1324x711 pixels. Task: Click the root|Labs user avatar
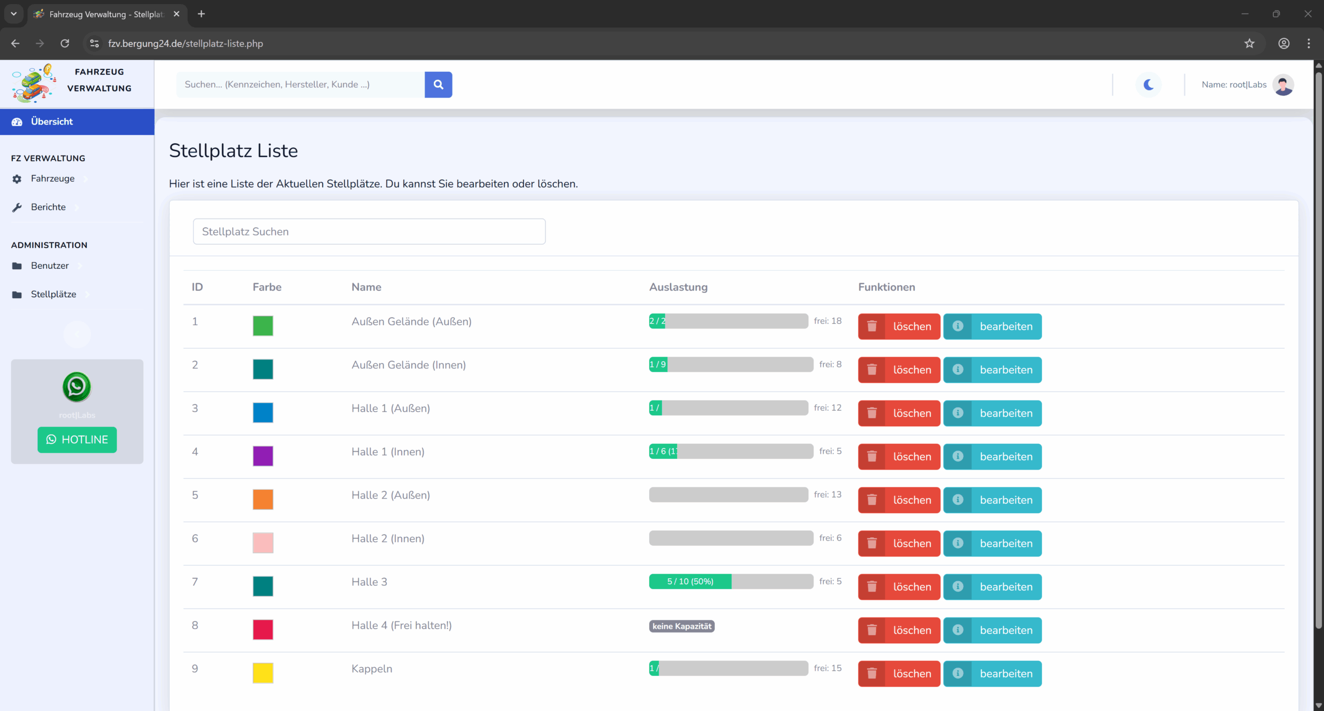click(1283, 85)
